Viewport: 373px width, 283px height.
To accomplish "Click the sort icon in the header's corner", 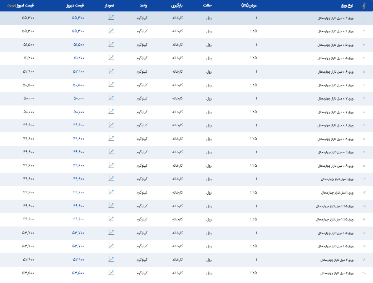I will (x=364, y=6).
